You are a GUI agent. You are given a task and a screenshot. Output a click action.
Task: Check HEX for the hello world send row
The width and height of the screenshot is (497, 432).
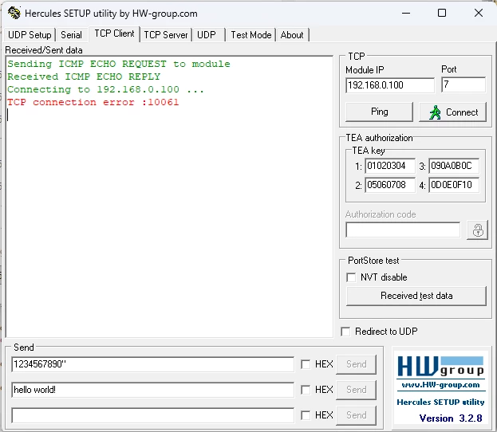pyautogui.click(x=306, y=390)
